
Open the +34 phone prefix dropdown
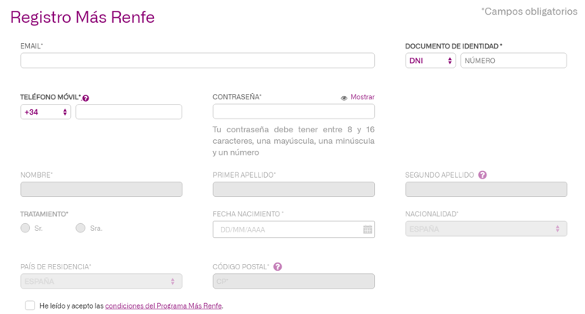click(45, 112)
